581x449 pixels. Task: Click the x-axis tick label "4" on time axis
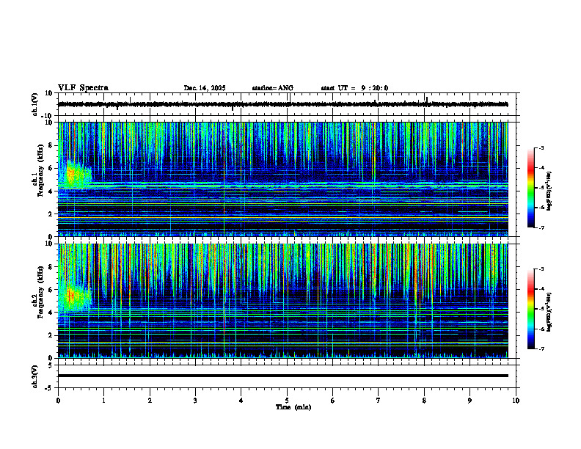point(241,401)
